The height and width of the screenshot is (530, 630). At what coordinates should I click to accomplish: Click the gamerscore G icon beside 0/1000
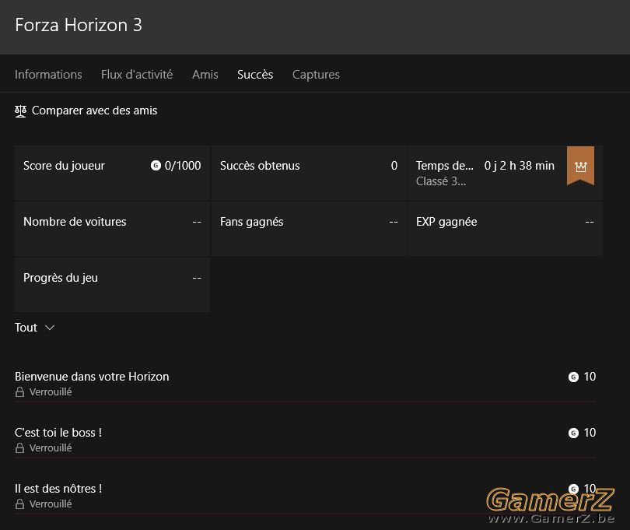(156, 166)
